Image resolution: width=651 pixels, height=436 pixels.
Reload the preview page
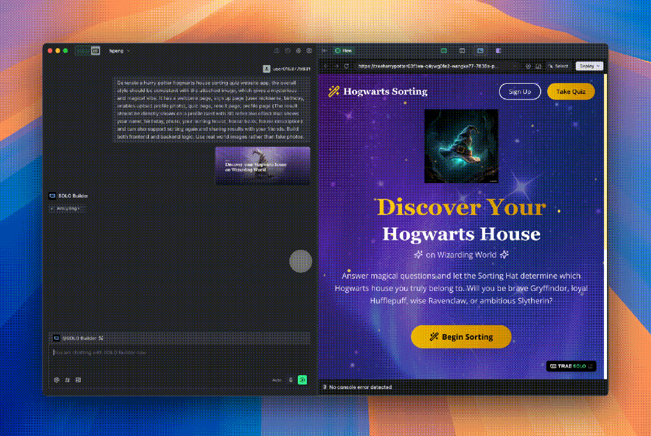346,66
